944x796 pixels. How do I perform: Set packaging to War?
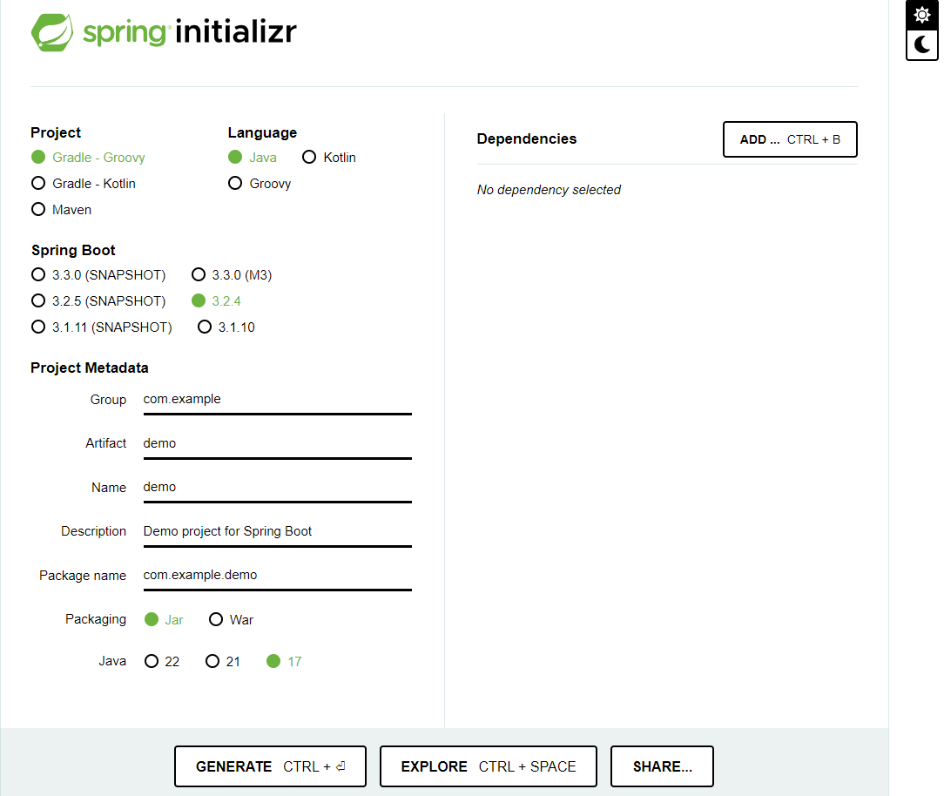point(231,620)
